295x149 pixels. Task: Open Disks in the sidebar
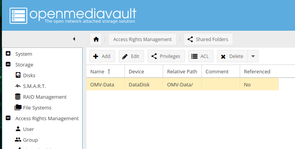[29, 75]
